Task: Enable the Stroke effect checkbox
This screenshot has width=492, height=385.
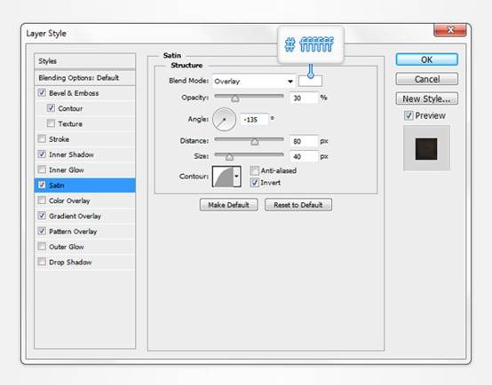Action: coord(42,138)
